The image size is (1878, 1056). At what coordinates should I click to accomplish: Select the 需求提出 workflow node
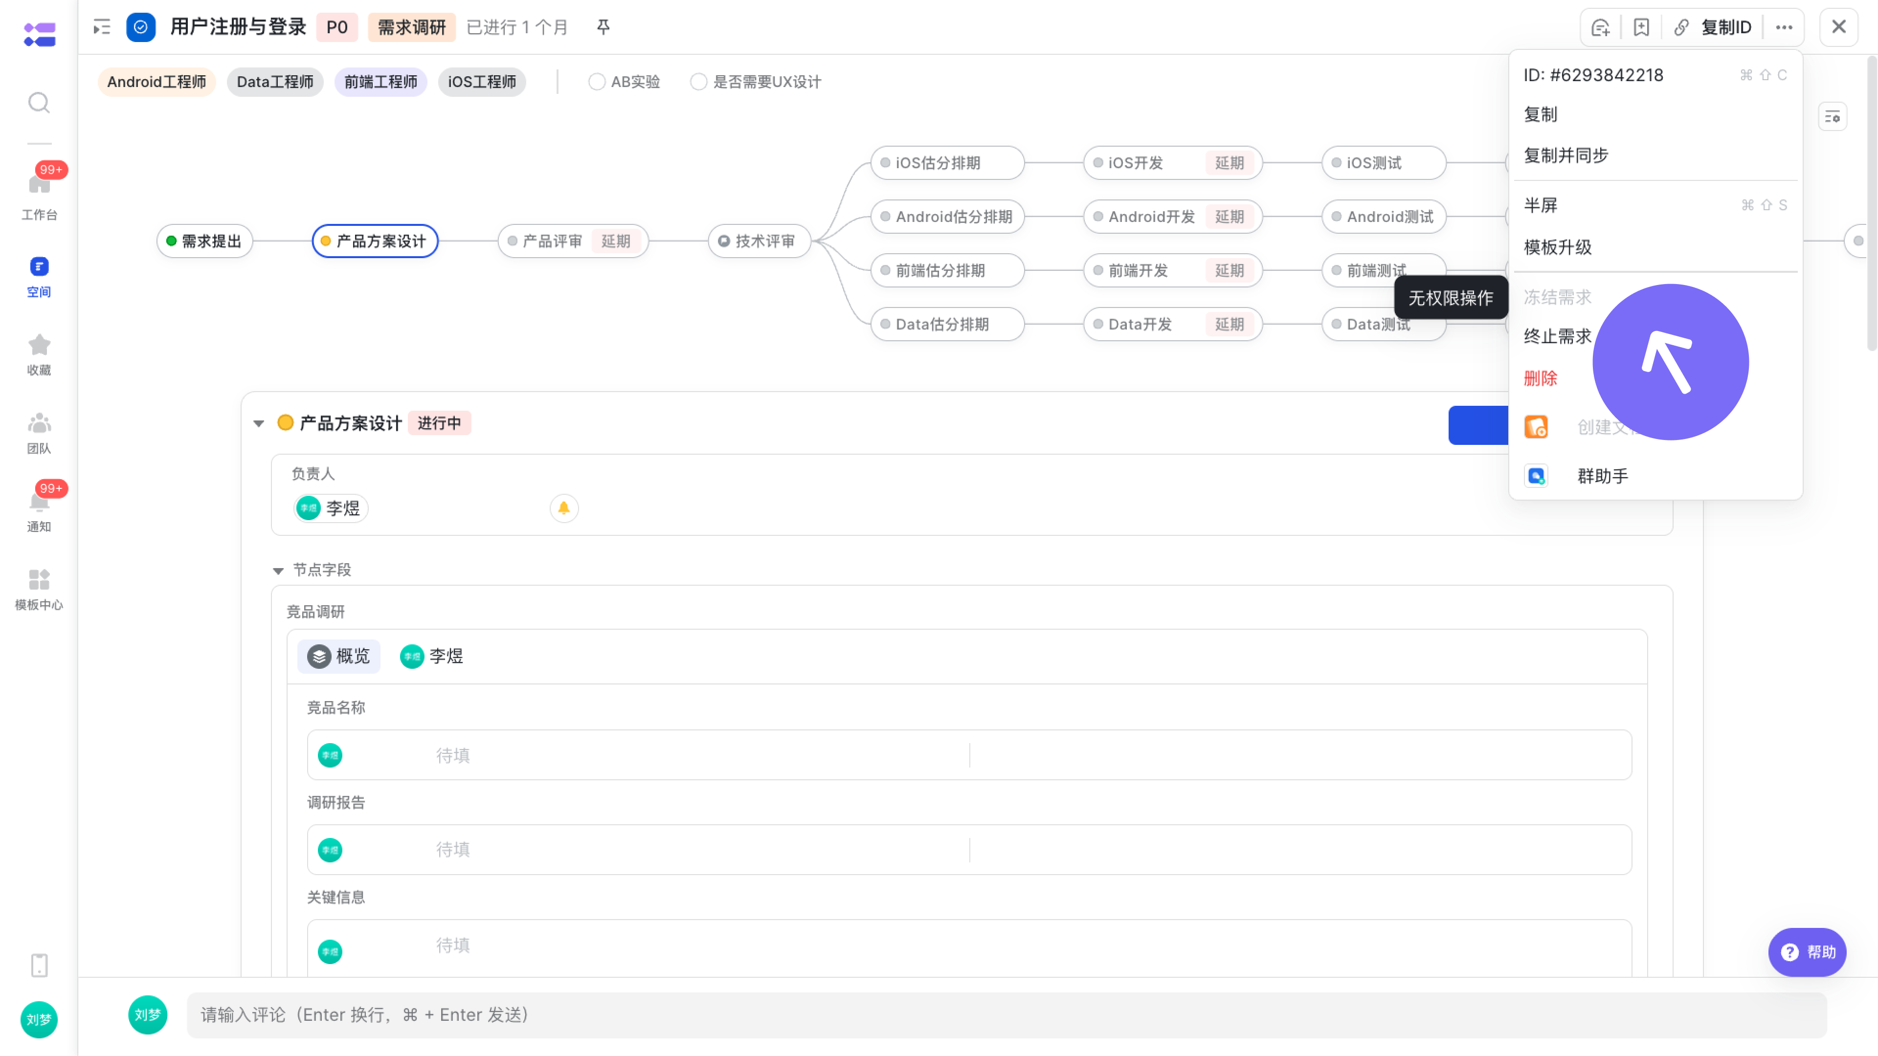(205, 241)
